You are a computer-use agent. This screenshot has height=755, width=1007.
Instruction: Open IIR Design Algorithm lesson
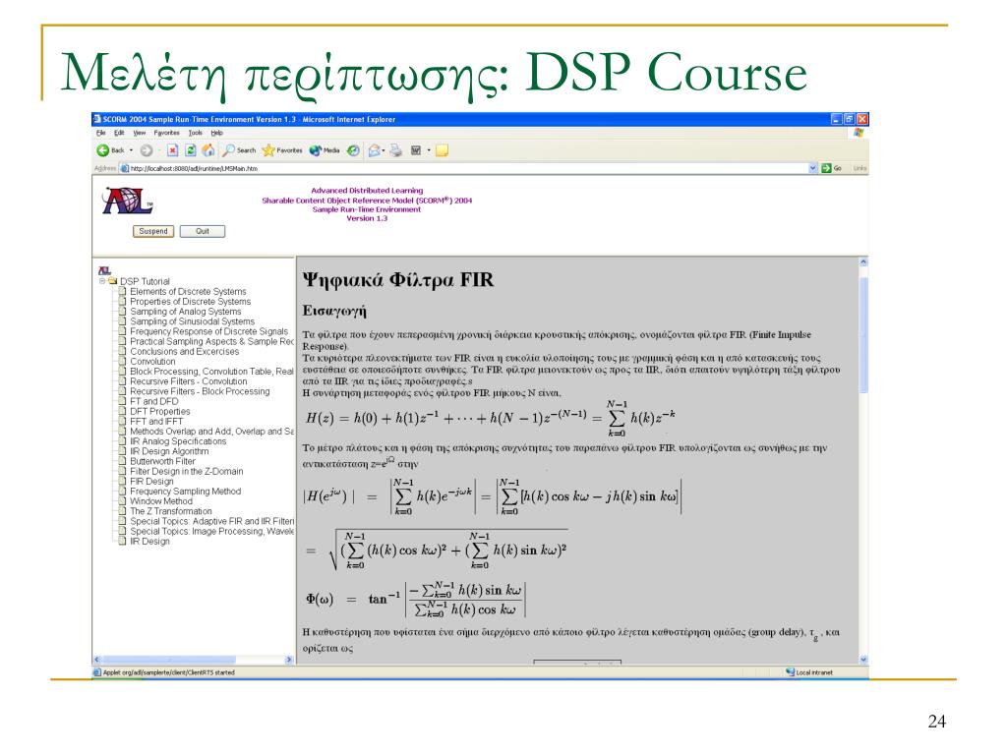coord(169,451)
